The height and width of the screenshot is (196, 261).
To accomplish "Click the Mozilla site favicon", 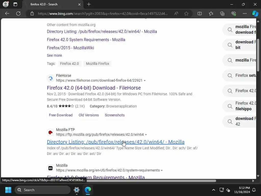I will 50,168.
